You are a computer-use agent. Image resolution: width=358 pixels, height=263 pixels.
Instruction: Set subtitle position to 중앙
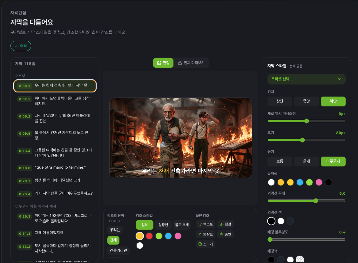click(x=307, y=101)
